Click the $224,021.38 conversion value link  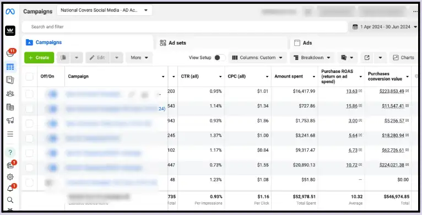392,165
